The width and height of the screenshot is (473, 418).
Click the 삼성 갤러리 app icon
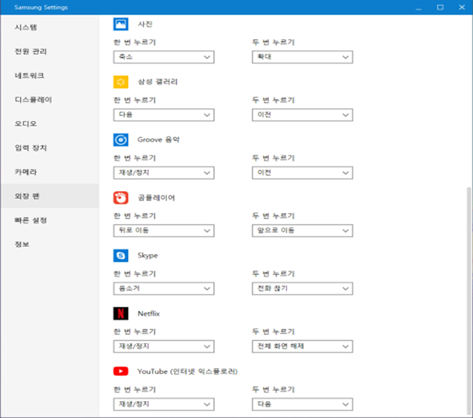click(119, 81)
